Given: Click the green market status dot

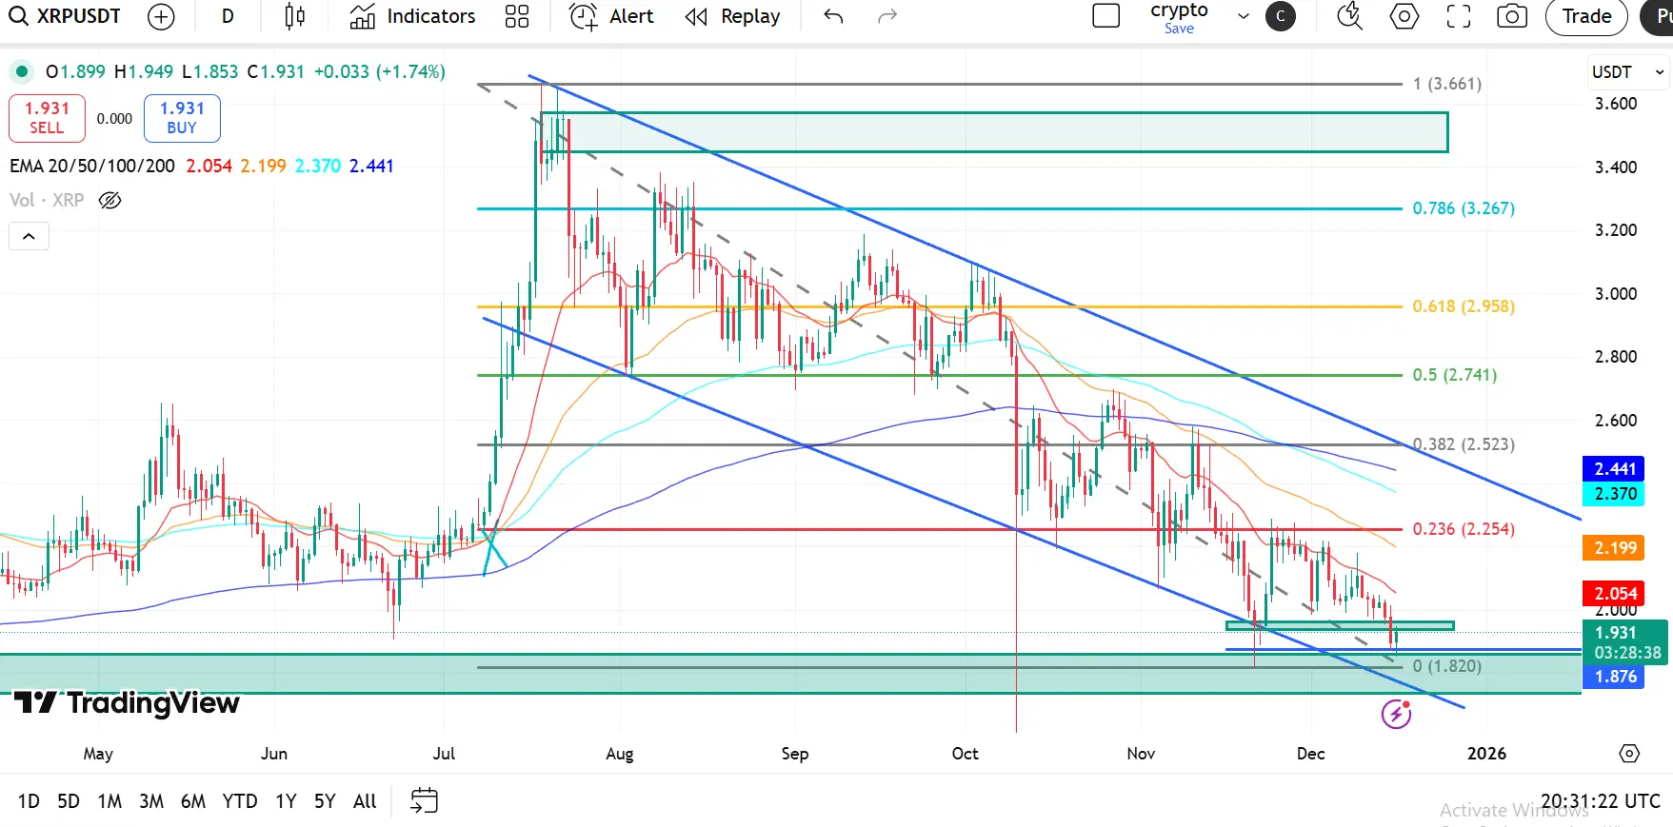Looking at the screenshot, I should [x=21, y=71].
